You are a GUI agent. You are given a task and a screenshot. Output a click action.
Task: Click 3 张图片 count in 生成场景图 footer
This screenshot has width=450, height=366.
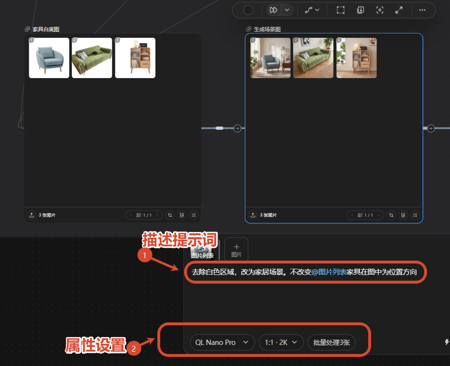pyautogui.click(x=268, y=215)
